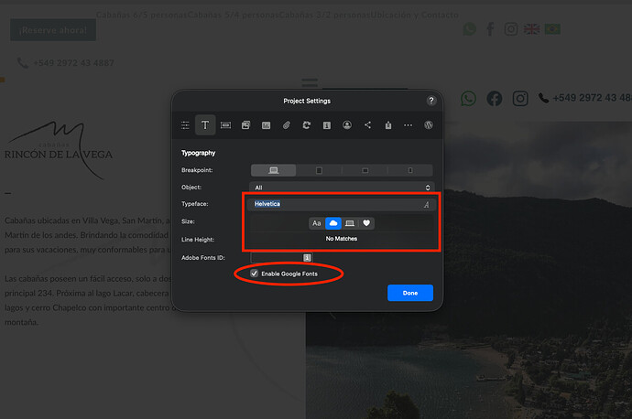This screenshot has width=632, height=419.
Task: Show more settings with ellipsis icon
Action: pyautogui.click(x=408, y=125)
